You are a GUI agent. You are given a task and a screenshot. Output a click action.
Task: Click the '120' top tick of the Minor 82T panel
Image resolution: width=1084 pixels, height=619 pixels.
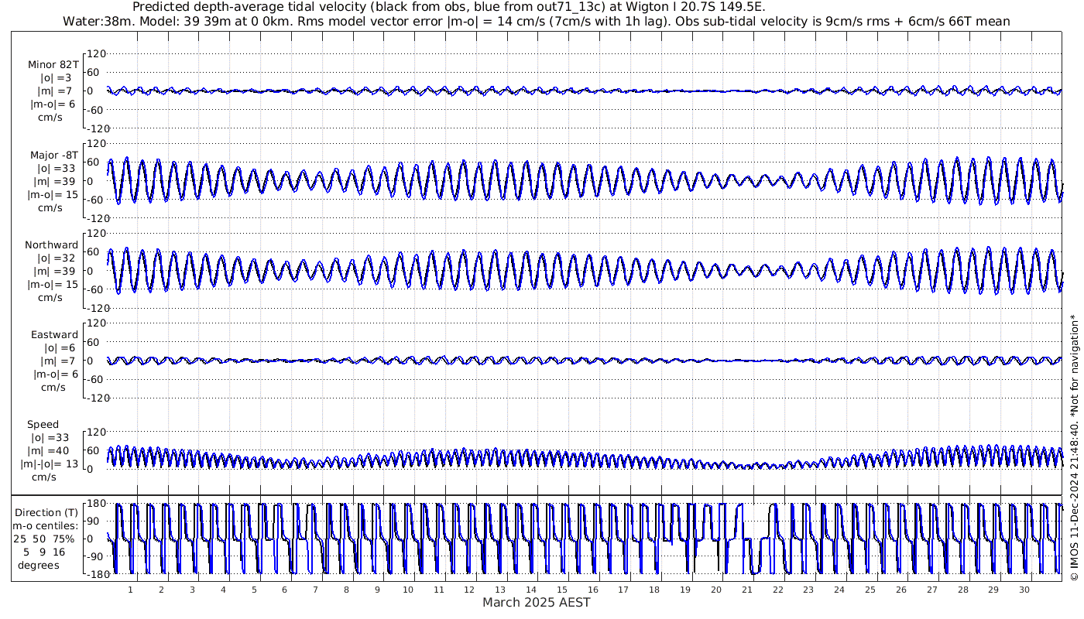coord(95,54)
